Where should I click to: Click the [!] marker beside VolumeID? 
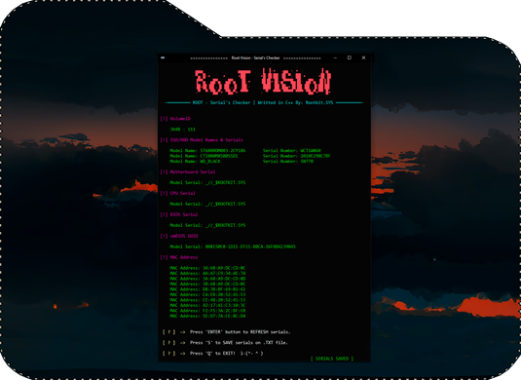(x=164, y=119)
